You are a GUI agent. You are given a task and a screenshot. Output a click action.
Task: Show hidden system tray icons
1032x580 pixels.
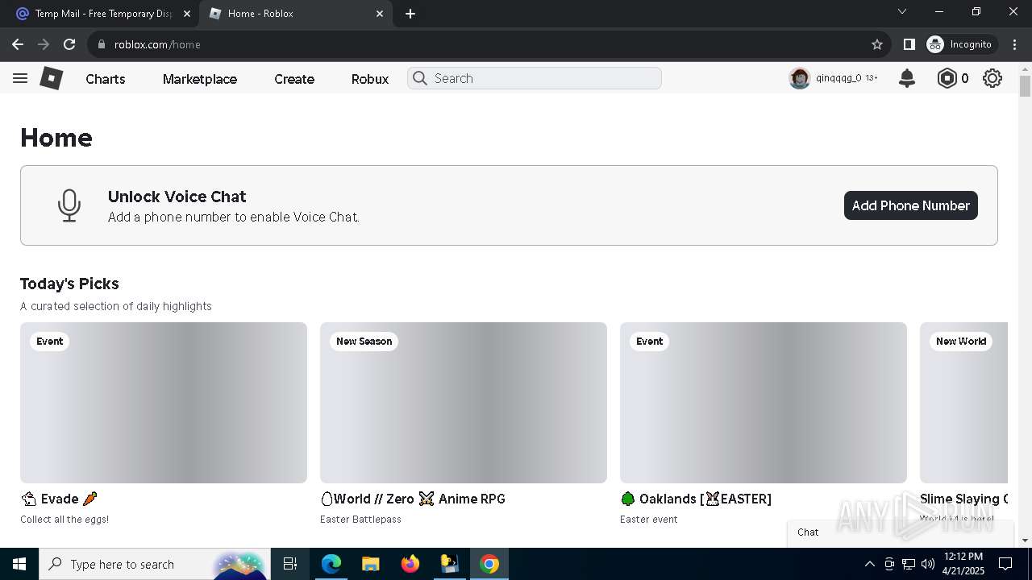coord(869,564)
